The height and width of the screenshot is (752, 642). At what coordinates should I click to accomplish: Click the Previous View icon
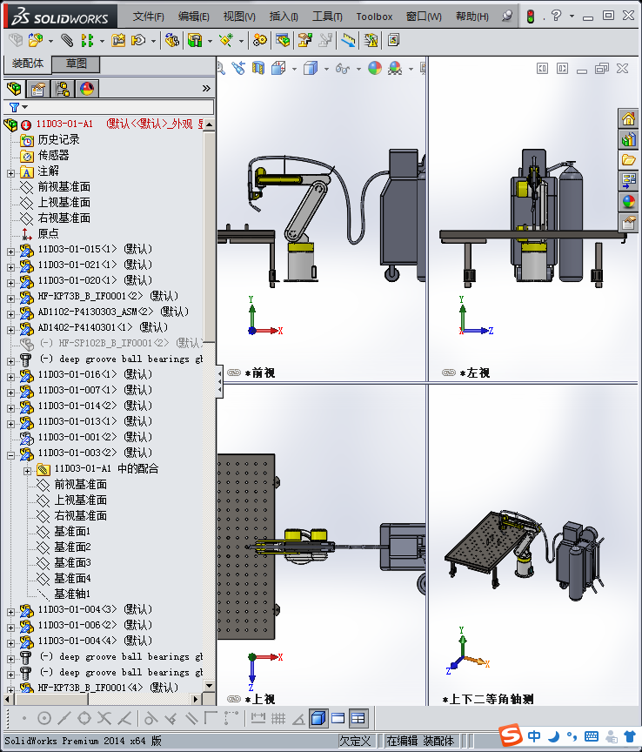coord(238,69)
